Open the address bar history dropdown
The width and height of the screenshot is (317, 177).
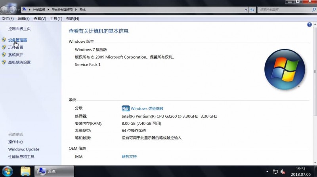coord(246,10)
